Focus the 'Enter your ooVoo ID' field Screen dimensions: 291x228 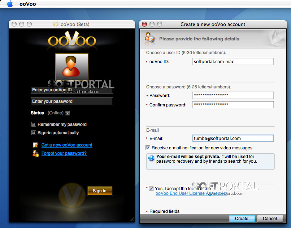click(x=71, y=90)
